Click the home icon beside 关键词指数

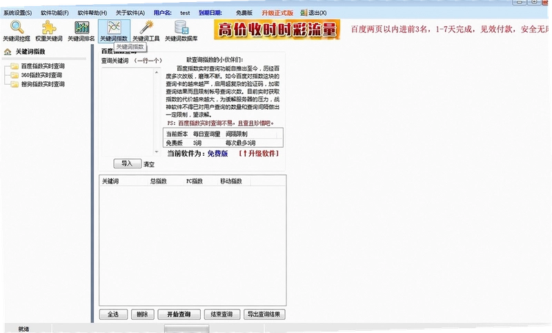(x=8, y=52)
